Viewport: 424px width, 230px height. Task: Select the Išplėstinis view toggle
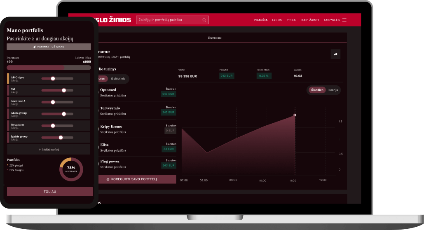[x=118, y=78]
